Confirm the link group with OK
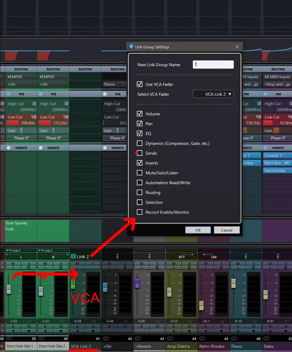Screen dimensions: 292x352 click(x=198, y=230)
